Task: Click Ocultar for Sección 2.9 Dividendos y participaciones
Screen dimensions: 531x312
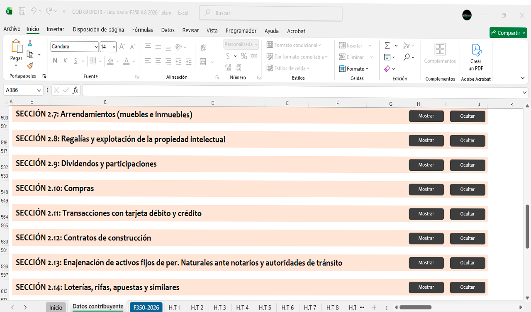Action: (467, 165)
